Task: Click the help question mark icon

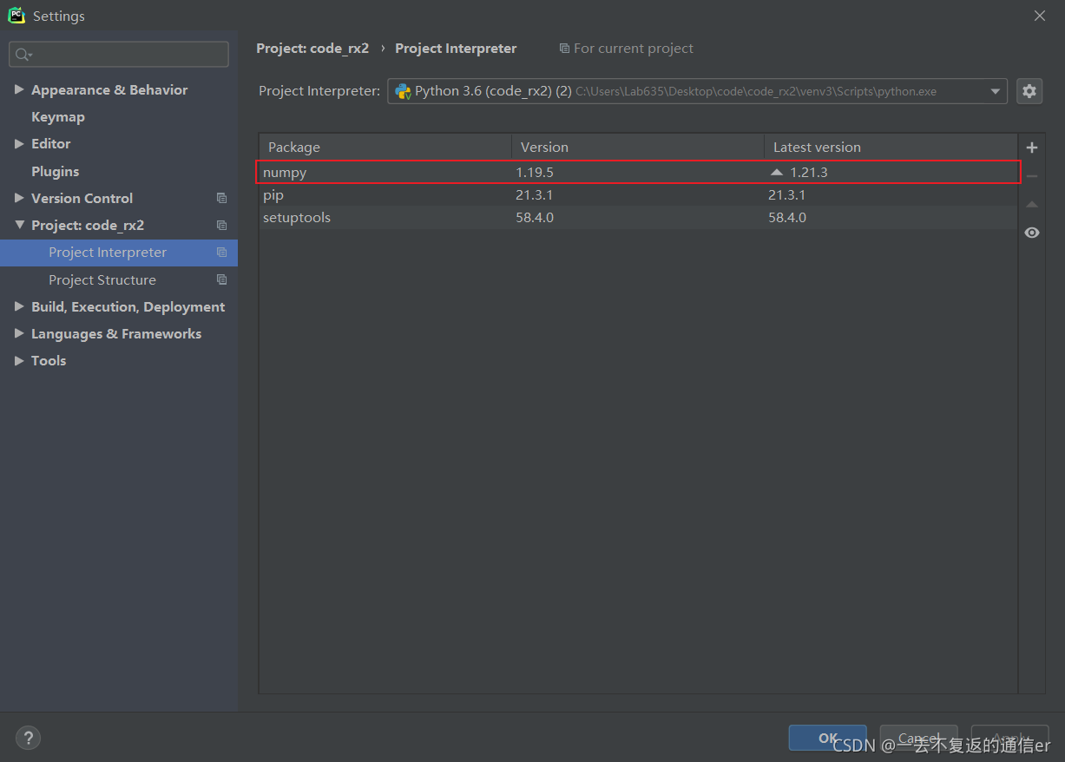Action: pos(28,739)
